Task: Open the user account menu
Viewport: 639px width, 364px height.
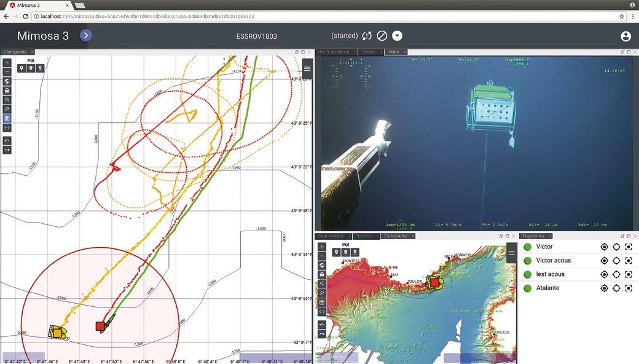Action: (x=625, y=36)
